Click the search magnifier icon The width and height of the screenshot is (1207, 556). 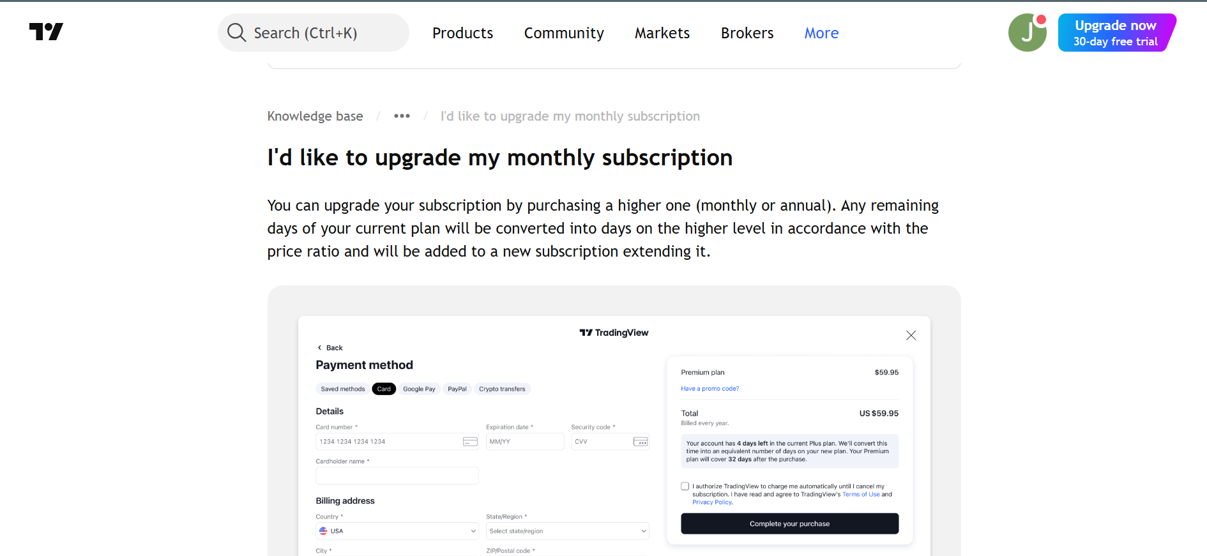[x=236, y=33]
